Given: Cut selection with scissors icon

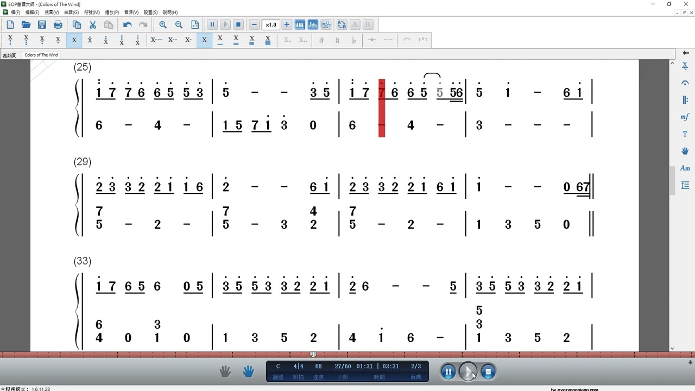Looking at the screenshot, I should click(92, 24).
